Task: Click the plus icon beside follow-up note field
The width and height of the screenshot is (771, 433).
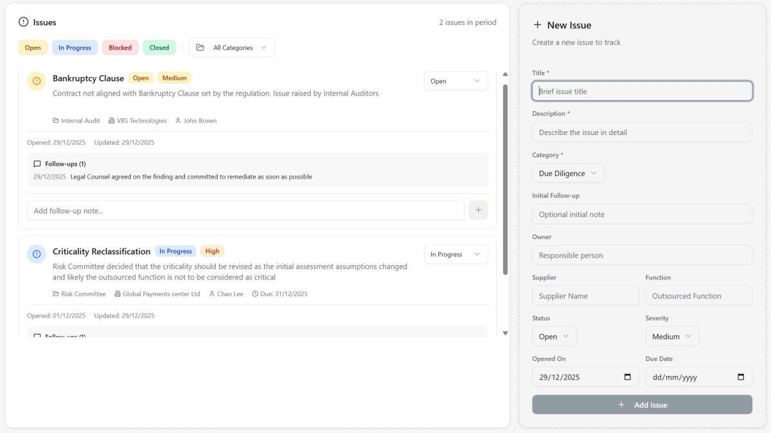Action: (x=478, y=210)
